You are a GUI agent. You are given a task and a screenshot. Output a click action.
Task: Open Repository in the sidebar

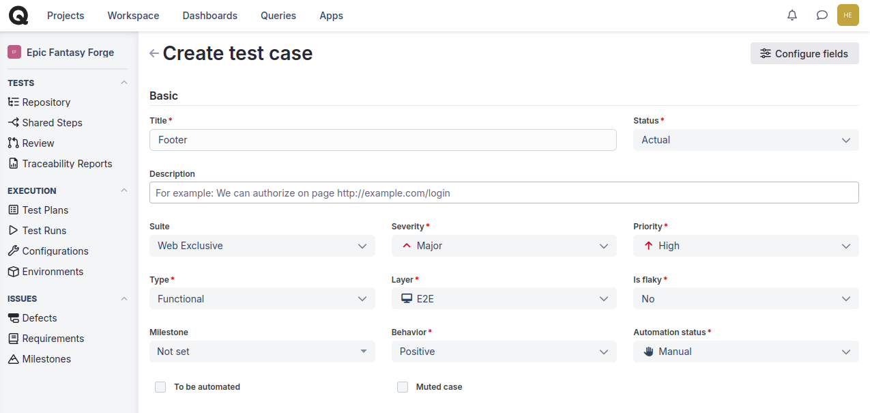click(46, 102)
